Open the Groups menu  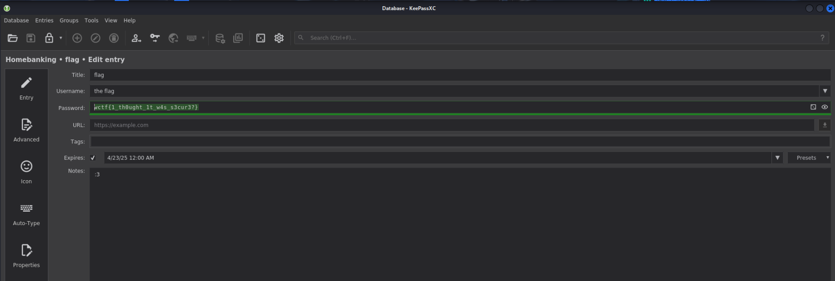69,21
